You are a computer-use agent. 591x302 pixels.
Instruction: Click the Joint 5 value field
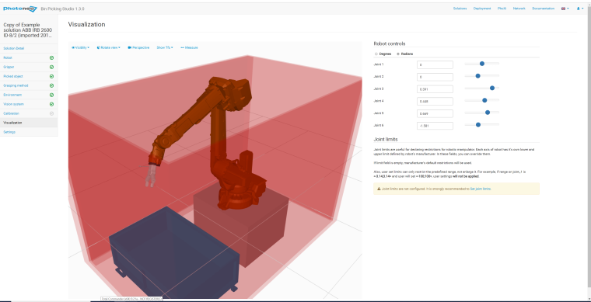point(435,113)
